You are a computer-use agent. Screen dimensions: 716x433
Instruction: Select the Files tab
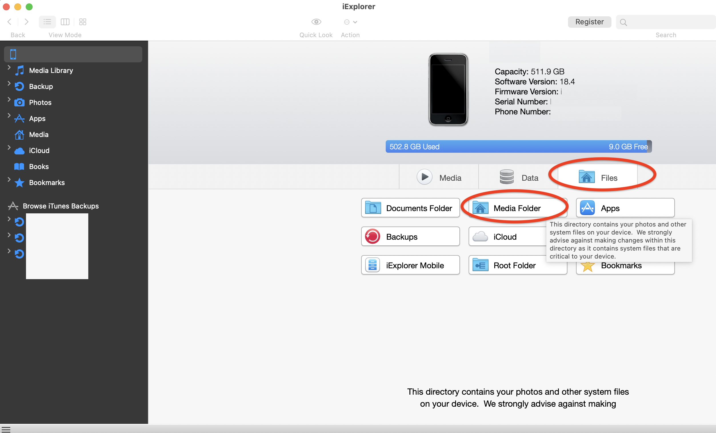[x=597, y=177]
